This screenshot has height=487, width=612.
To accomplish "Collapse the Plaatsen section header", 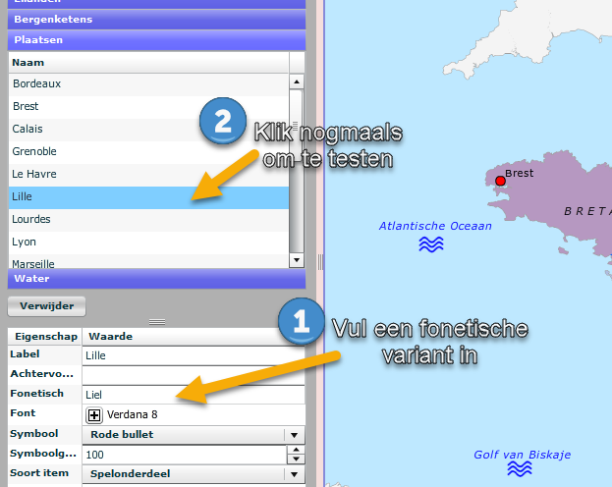I will coord(157,40).
